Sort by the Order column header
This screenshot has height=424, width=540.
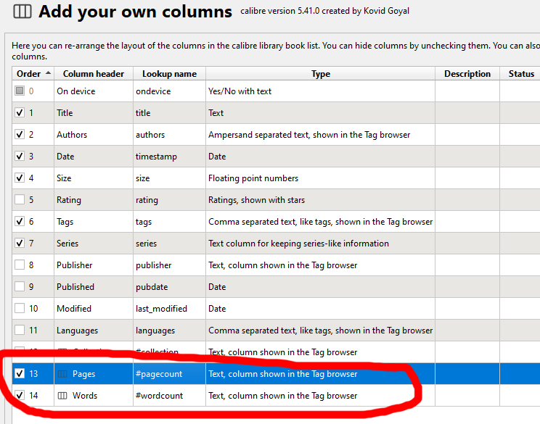pos(33,74)
